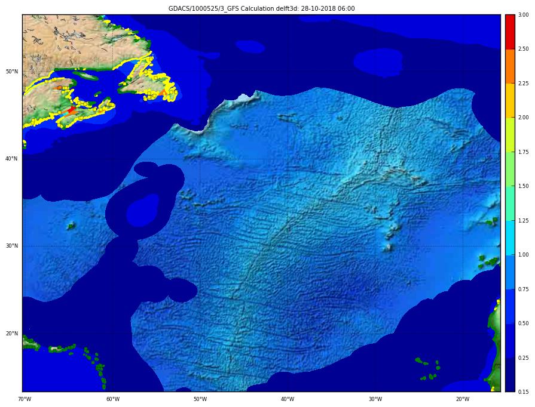This screenshot has width=535, height=407.
Task: Click the 2.00 tick label on the color scale
Action: tap(523, 118)
